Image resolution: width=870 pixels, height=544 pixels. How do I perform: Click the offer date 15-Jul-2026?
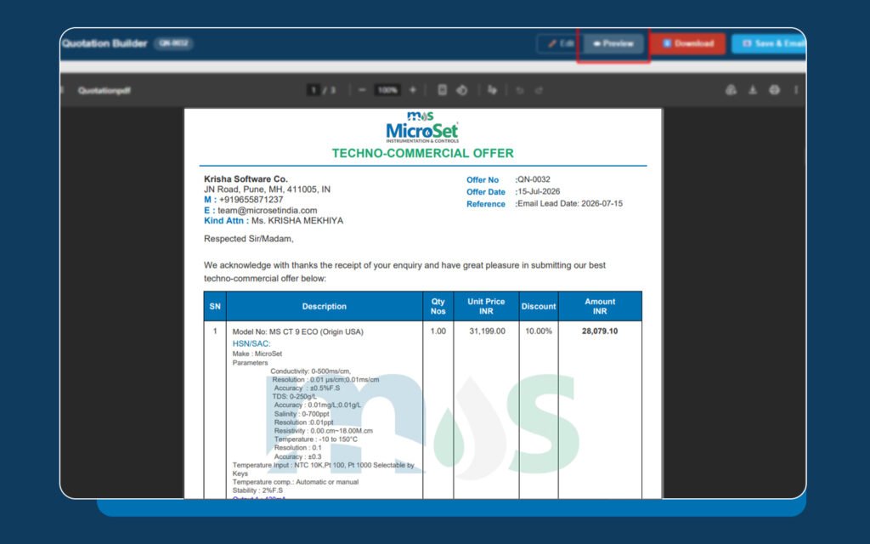[x=539, y=191]
